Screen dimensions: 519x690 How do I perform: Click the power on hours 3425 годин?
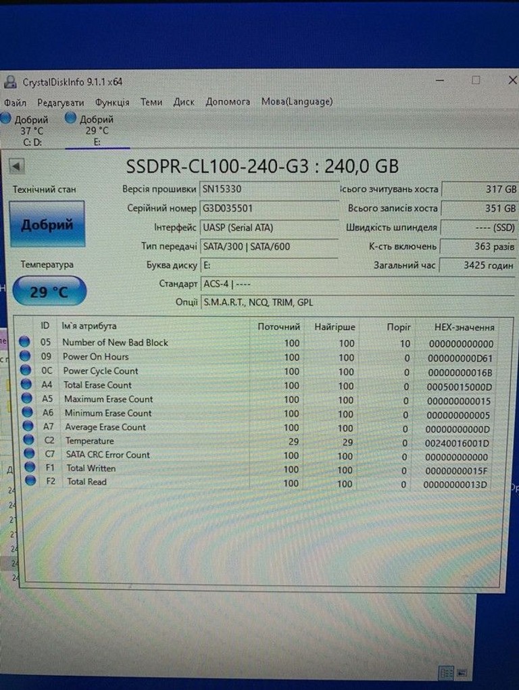click(x=478, y=266)
